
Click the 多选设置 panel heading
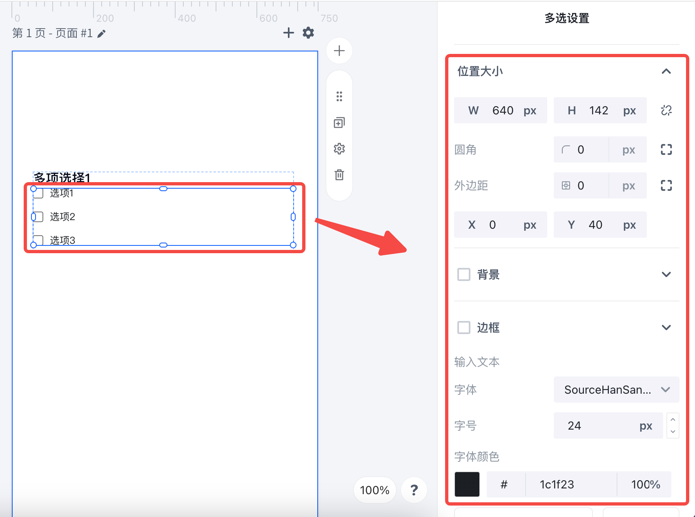click(x=567, y=18)
